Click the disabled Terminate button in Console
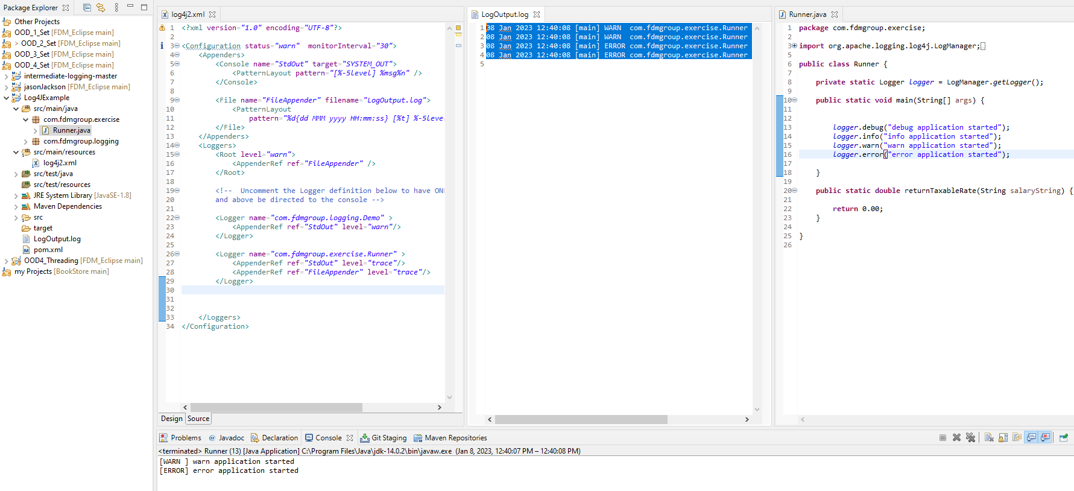 [943, 438]
